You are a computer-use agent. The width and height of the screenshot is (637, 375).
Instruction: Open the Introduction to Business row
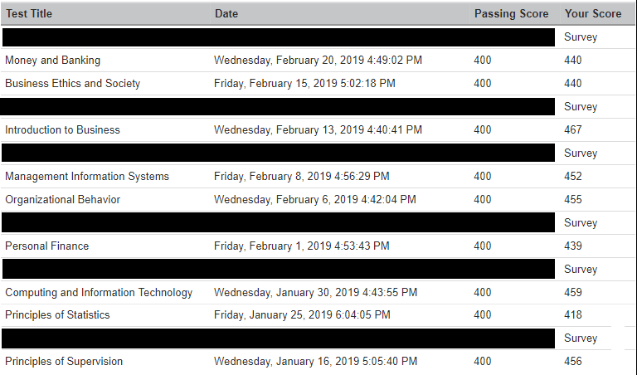(x=62, y=129)
